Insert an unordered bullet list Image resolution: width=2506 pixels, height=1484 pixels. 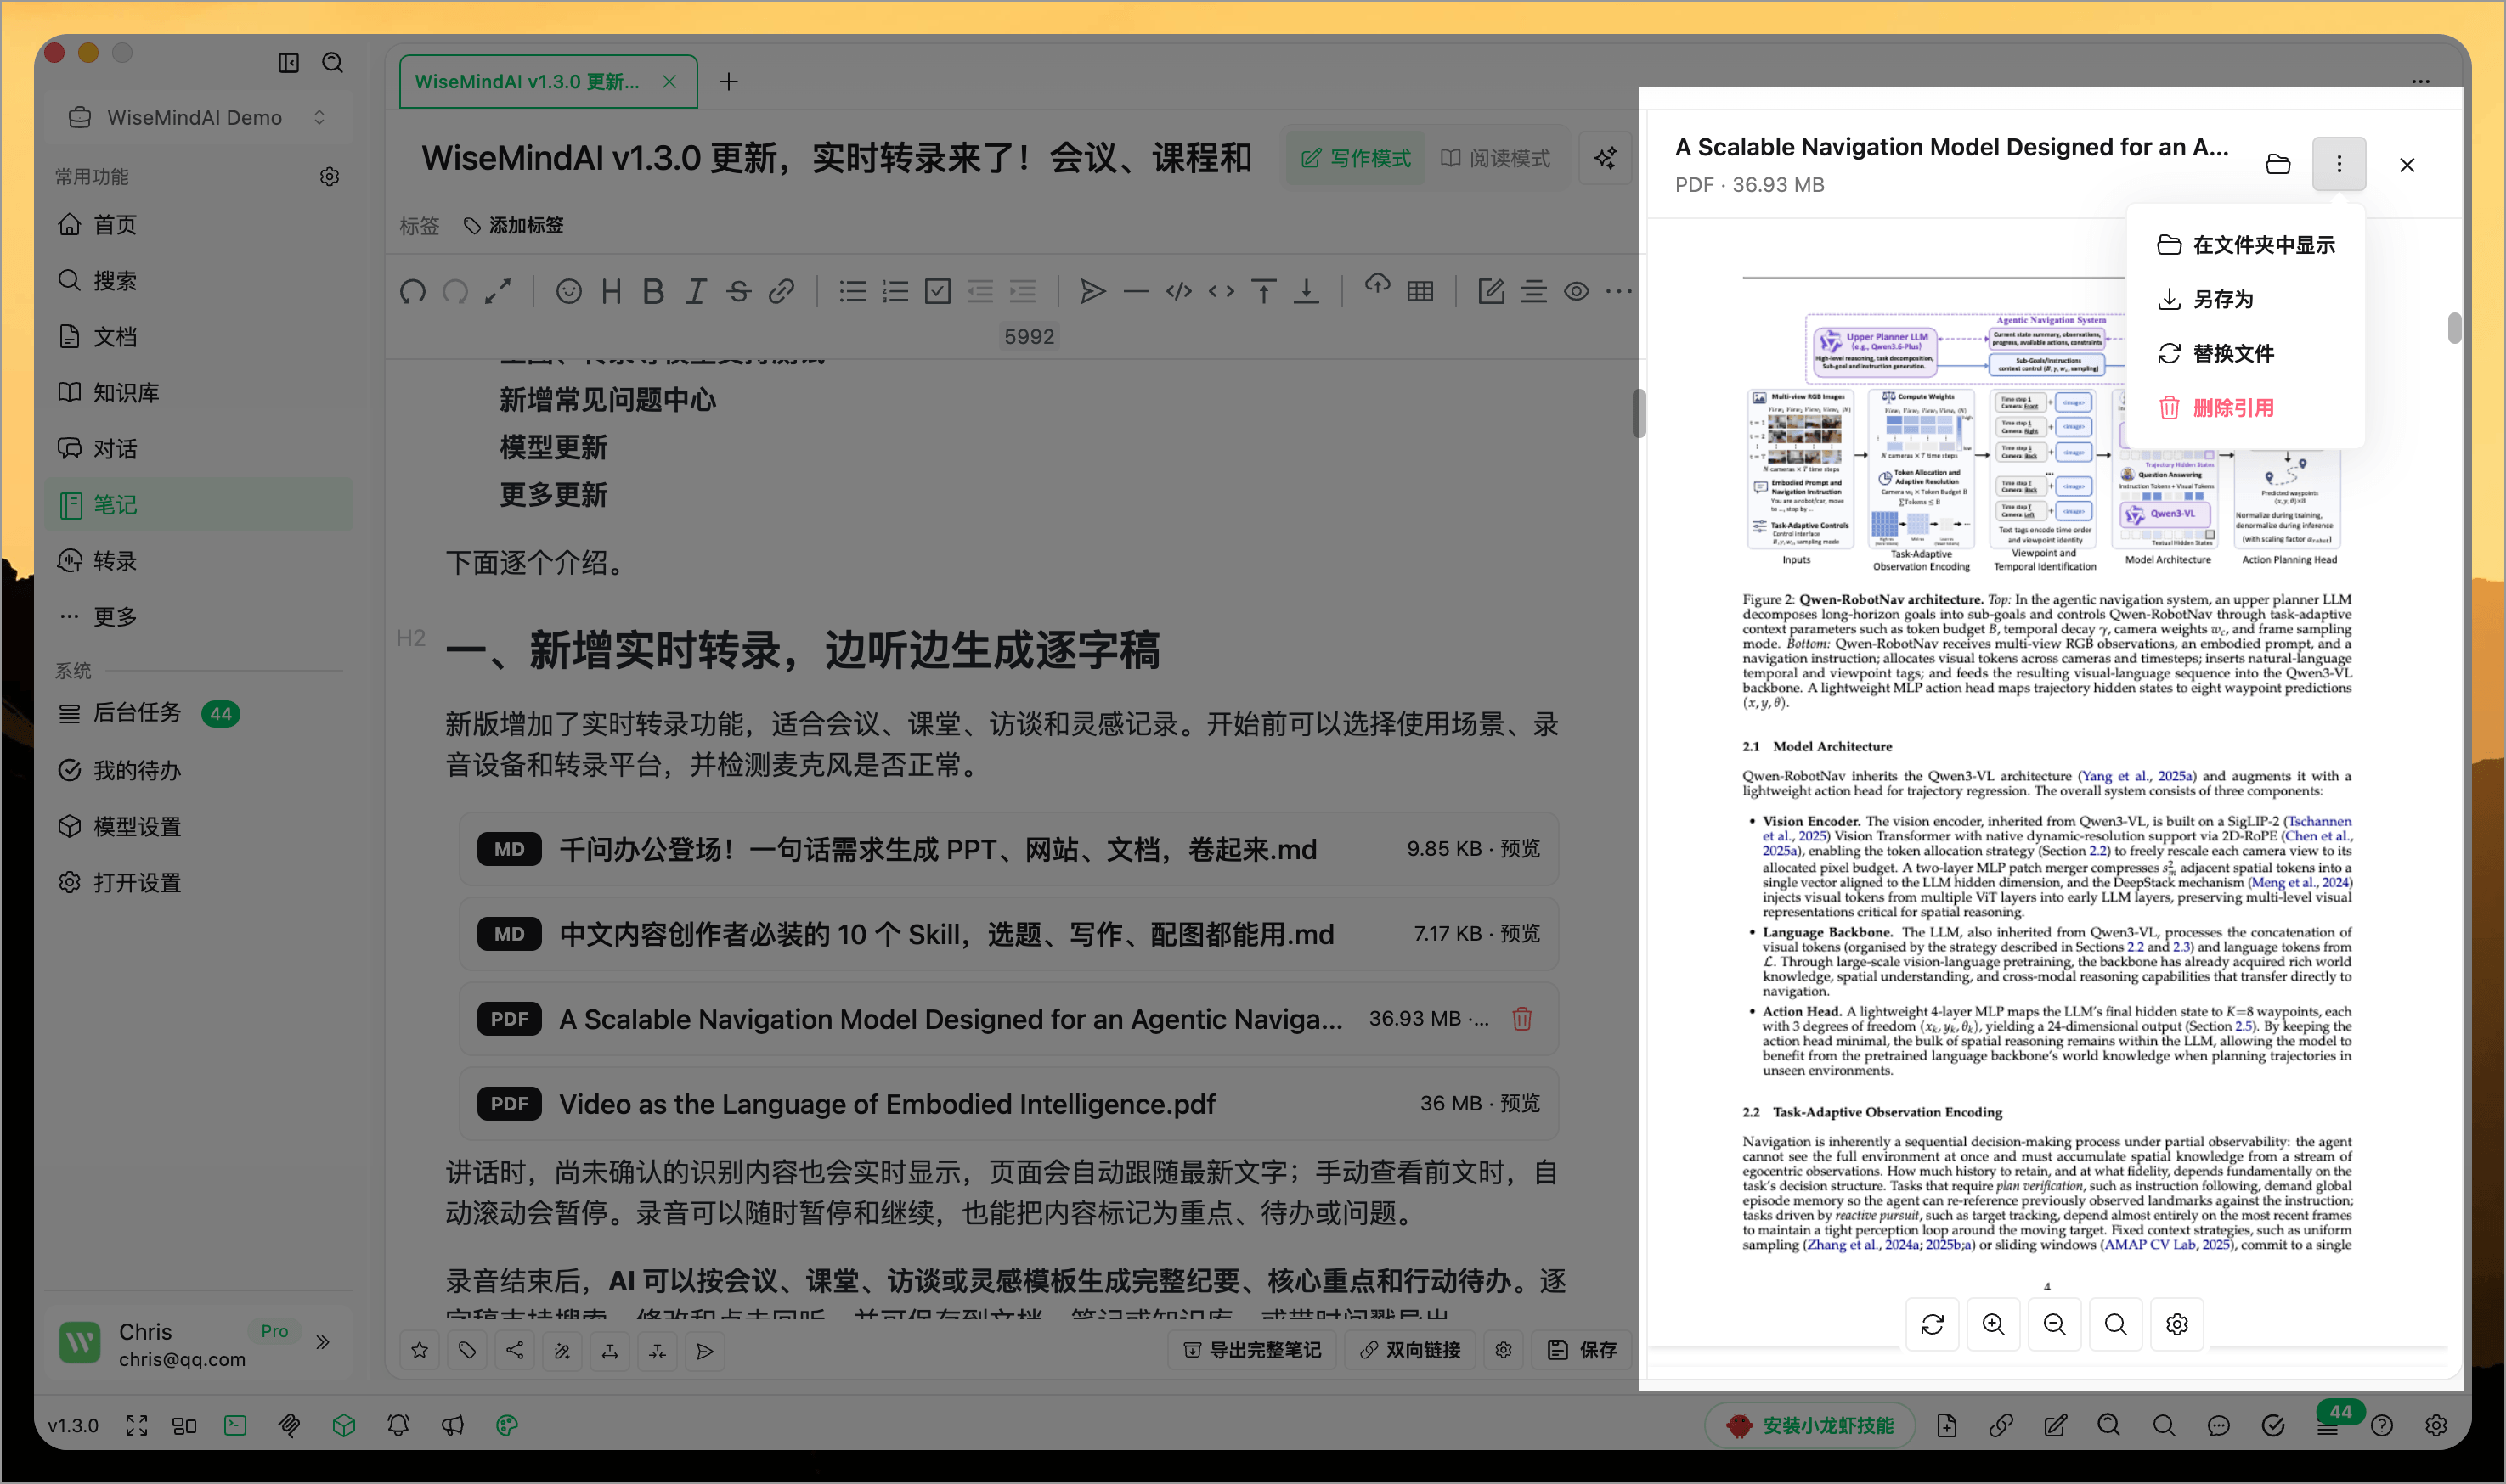tap(852, 292)
